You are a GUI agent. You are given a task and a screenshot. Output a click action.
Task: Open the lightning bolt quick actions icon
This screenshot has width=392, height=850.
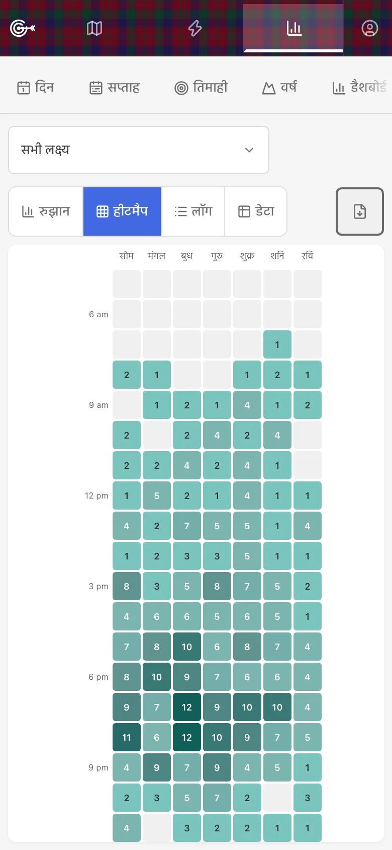pos(195,28)
